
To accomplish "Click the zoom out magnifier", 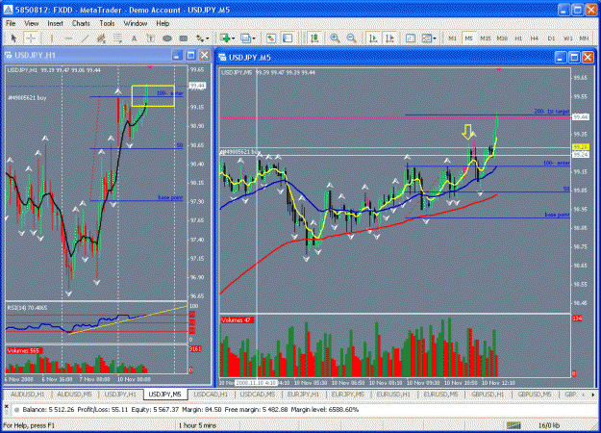I will (351, 38).
